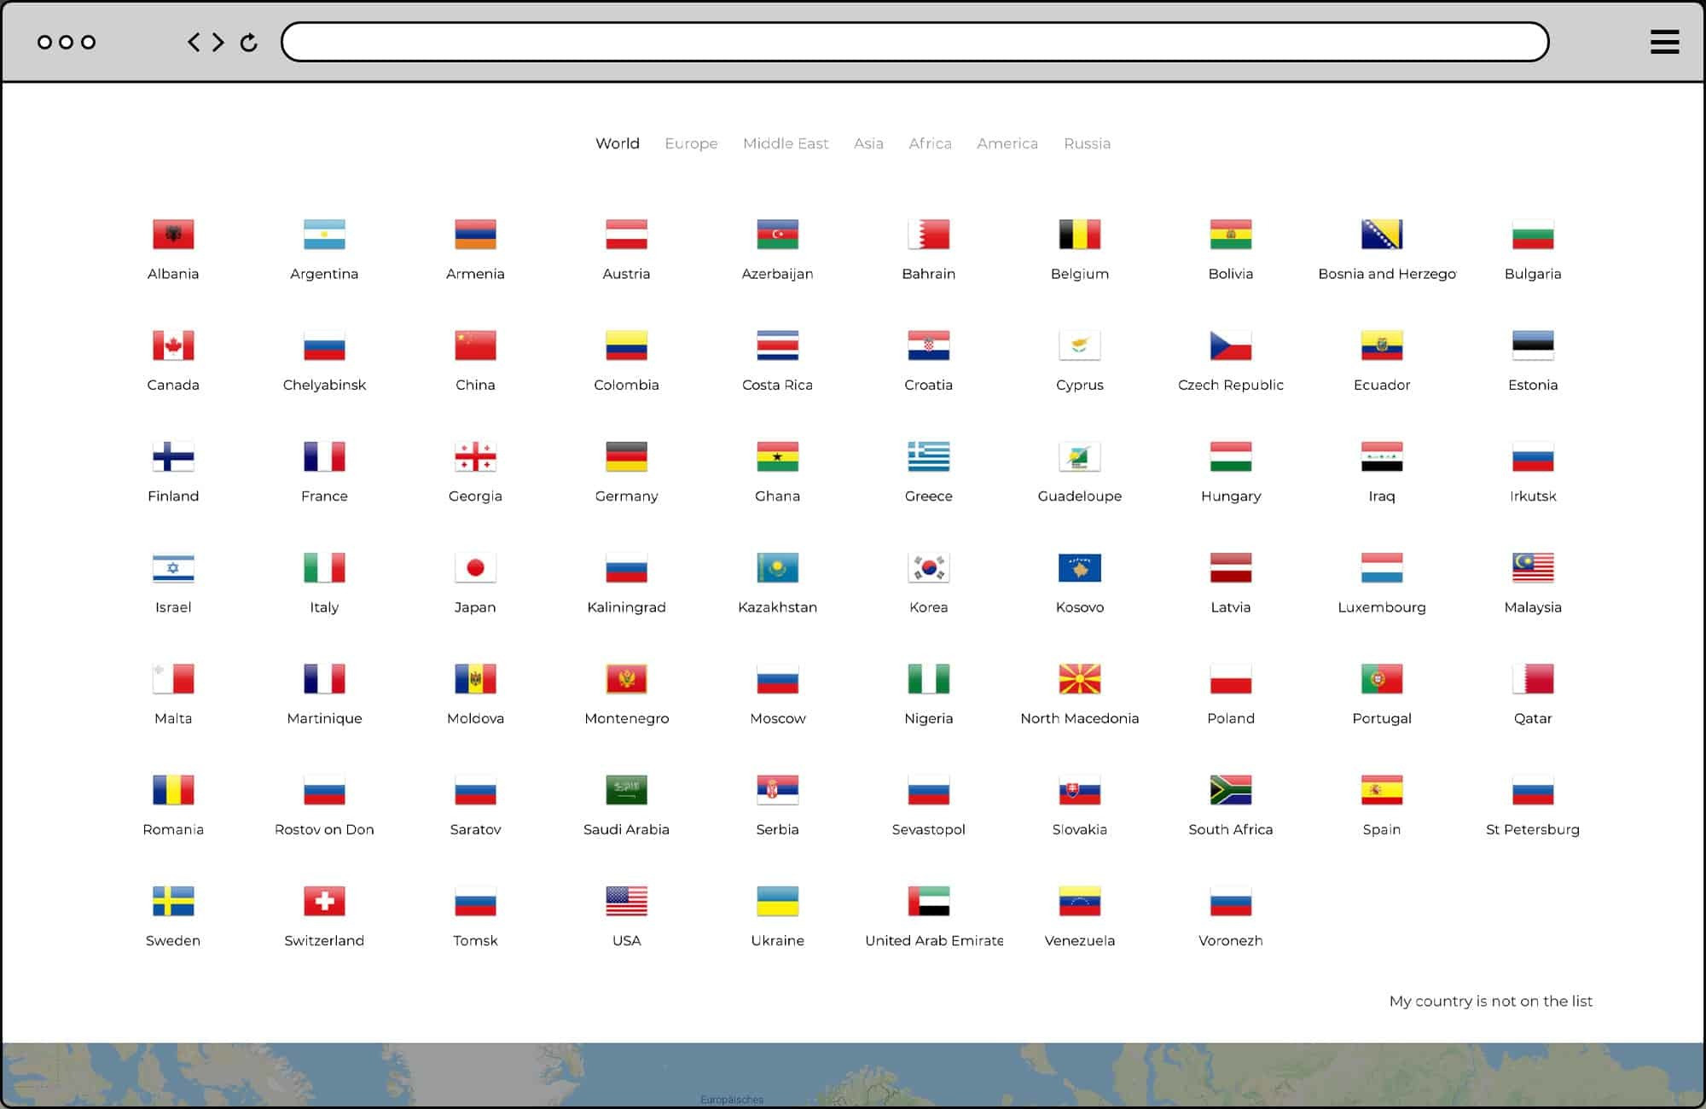The height and width of the screenshot is (1109, 1706).
Task: Select the Armenia flag
Action: [x=475, y=235]
